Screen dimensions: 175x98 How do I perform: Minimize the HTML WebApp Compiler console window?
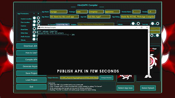(x=136, y=27)
